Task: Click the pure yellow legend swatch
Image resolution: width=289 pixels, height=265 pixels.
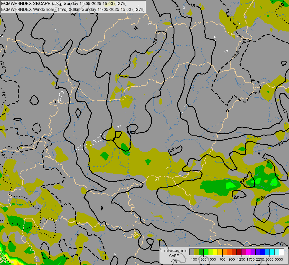Action: point(215,252)
